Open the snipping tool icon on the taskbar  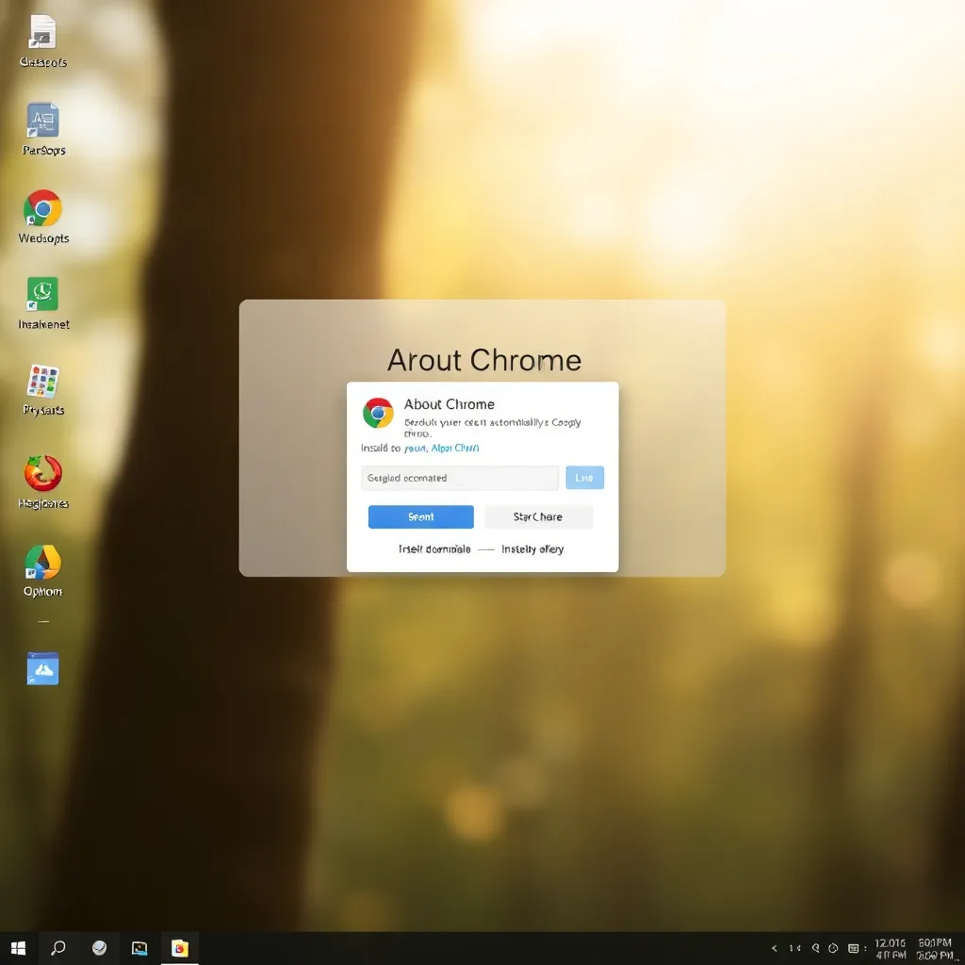(x=139, y=947)
